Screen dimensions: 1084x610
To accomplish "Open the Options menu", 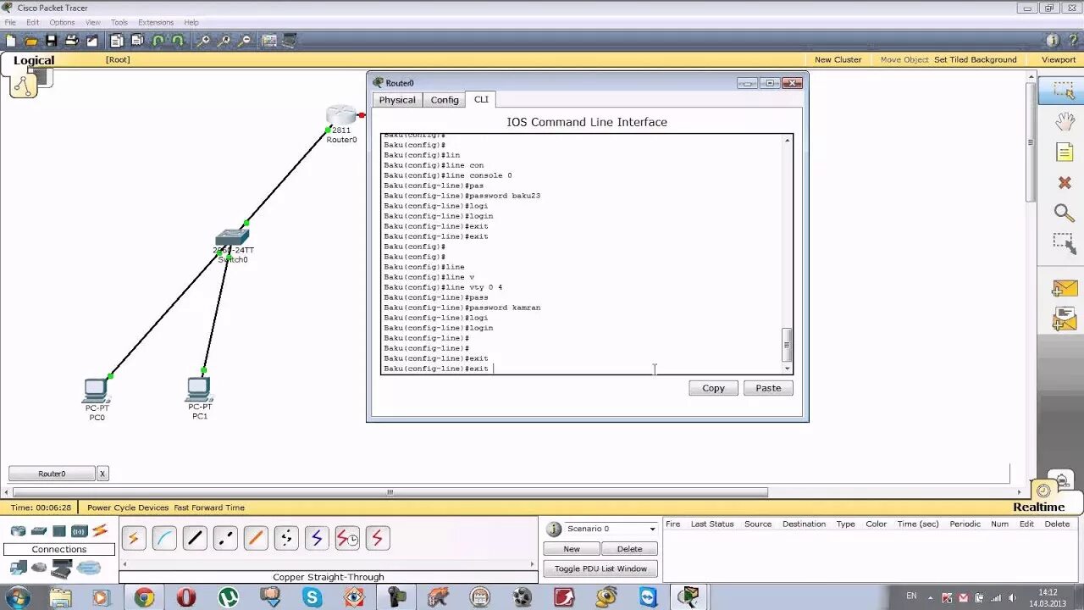I will pyautogui.click(x=62, y=22).
